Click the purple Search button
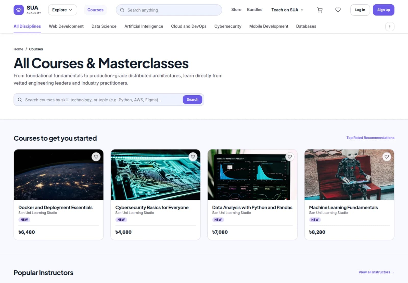408x283 pixels. 193,100
